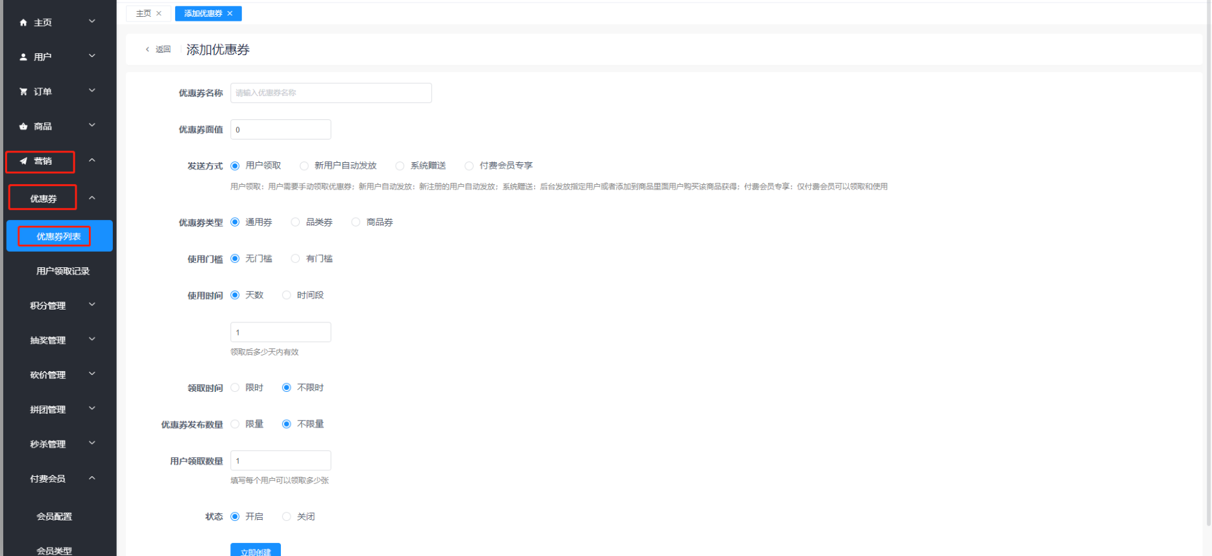1212x556 pixels.
Task: Click the marketing paper-plane icon
Action: (x=23, y=161)
